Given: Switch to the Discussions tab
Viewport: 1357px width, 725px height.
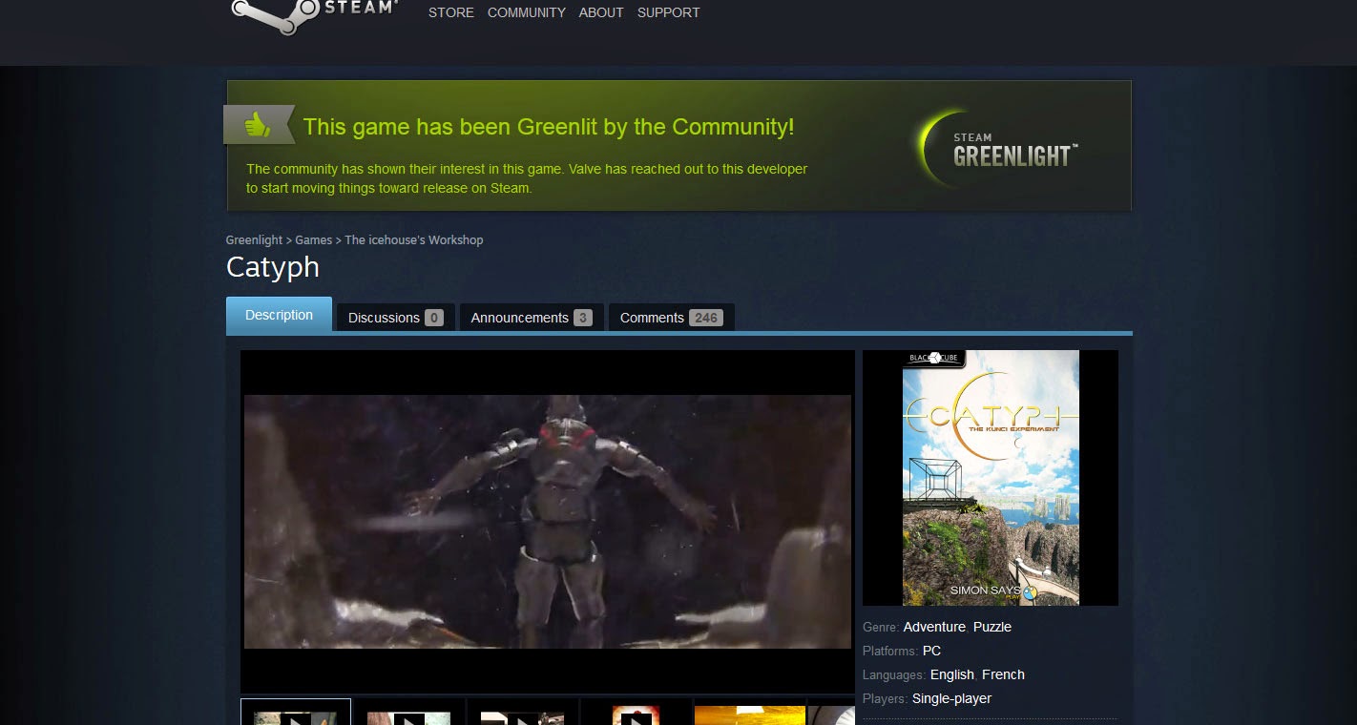Looking at the screenshot, I should (x=395, y=318).
